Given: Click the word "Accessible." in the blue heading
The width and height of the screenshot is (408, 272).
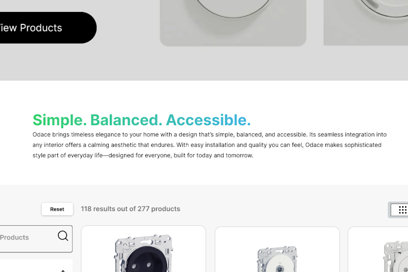Looking at the screenshot, I should point(208,120).
